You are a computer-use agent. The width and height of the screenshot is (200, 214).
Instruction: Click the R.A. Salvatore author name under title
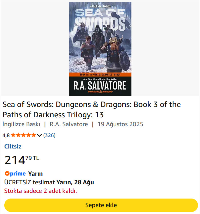[69, 124]
